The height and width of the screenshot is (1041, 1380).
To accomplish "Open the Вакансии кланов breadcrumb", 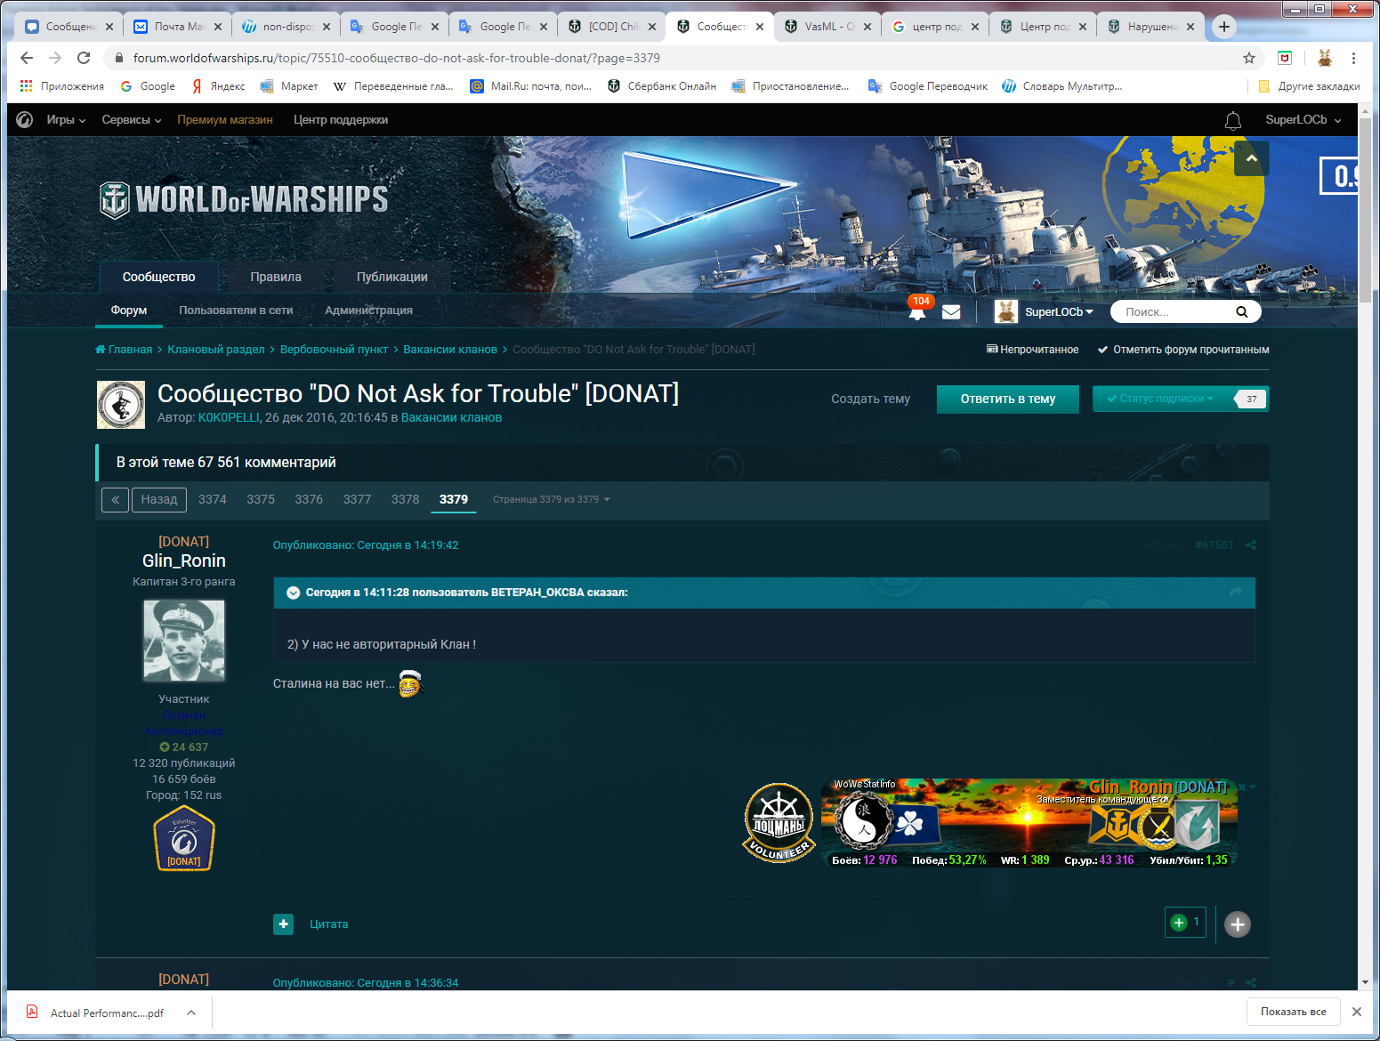I will click(x=450, y=350).
